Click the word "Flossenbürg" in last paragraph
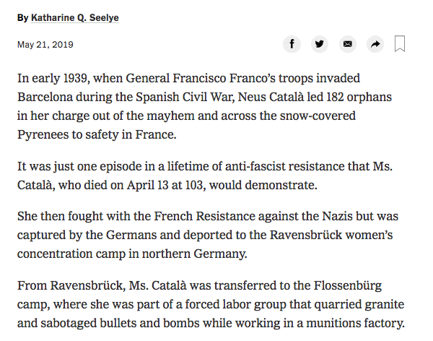Screen dimensions: 433x341 pyautogui.click(x=348, y=285)
